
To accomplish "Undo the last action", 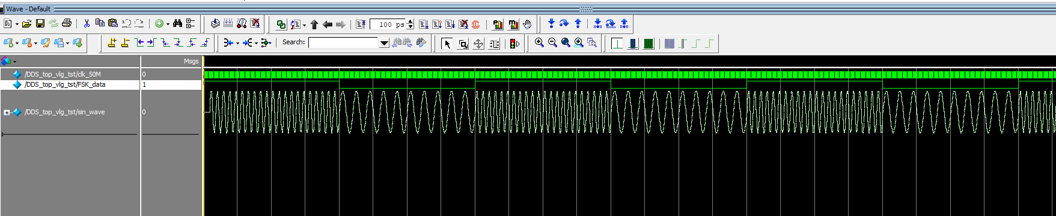I will 126,24.
